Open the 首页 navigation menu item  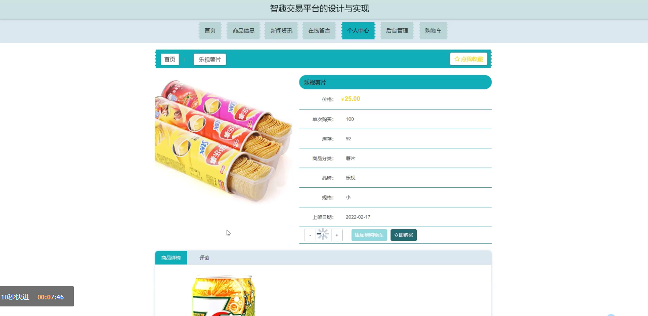tap(210, 31)
